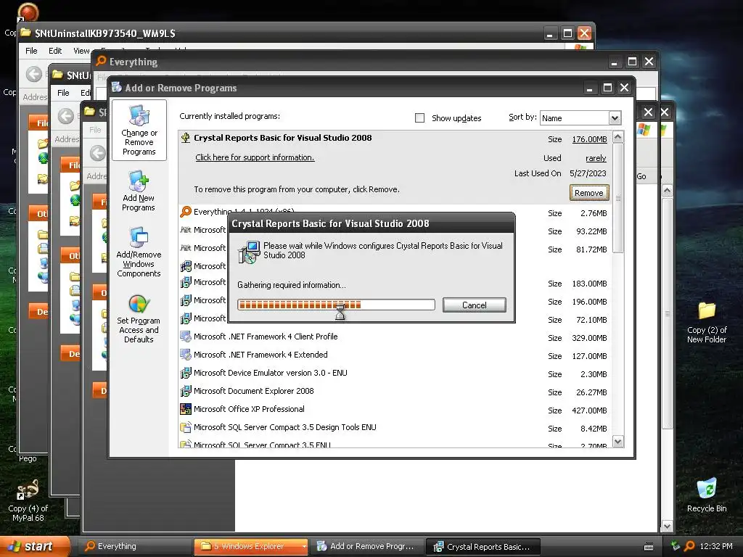Image resolution: width=743 pixels, height=557 pixels.
Task: Click the 329.00MB size value
Action: 589,338
